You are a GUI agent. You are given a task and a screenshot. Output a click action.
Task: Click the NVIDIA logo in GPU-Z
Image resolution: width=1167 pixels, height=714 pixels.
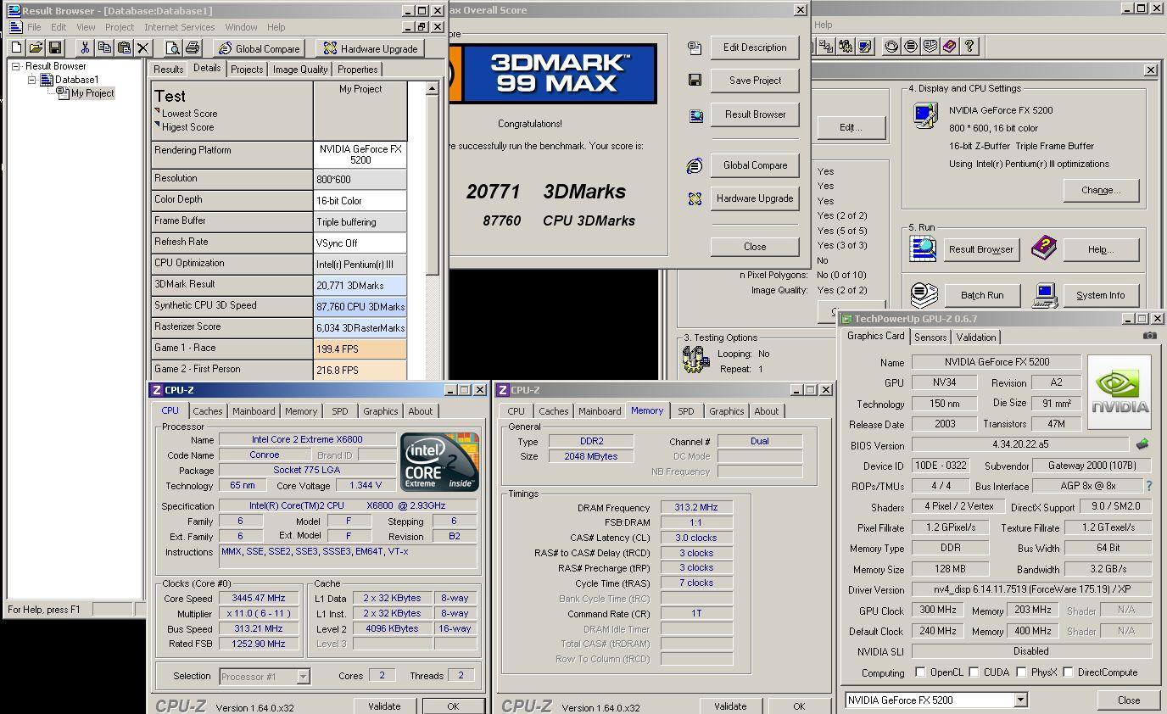tap(1120, 393)
